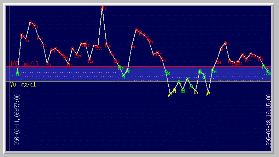
Task: Click the red data point labeled 118
Action: (x=47, y=63)
